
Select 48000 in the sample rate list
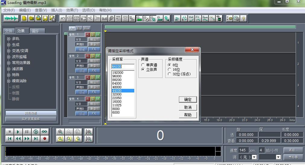[123, 87]
